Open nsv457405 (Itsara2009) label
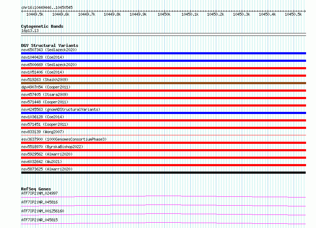This screenshot has width=316, height=228. coord(45,94)
